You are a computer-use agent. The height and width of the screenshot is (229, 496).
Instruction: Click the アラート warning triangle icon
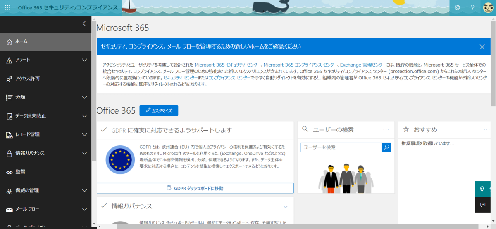pos(9,60)
